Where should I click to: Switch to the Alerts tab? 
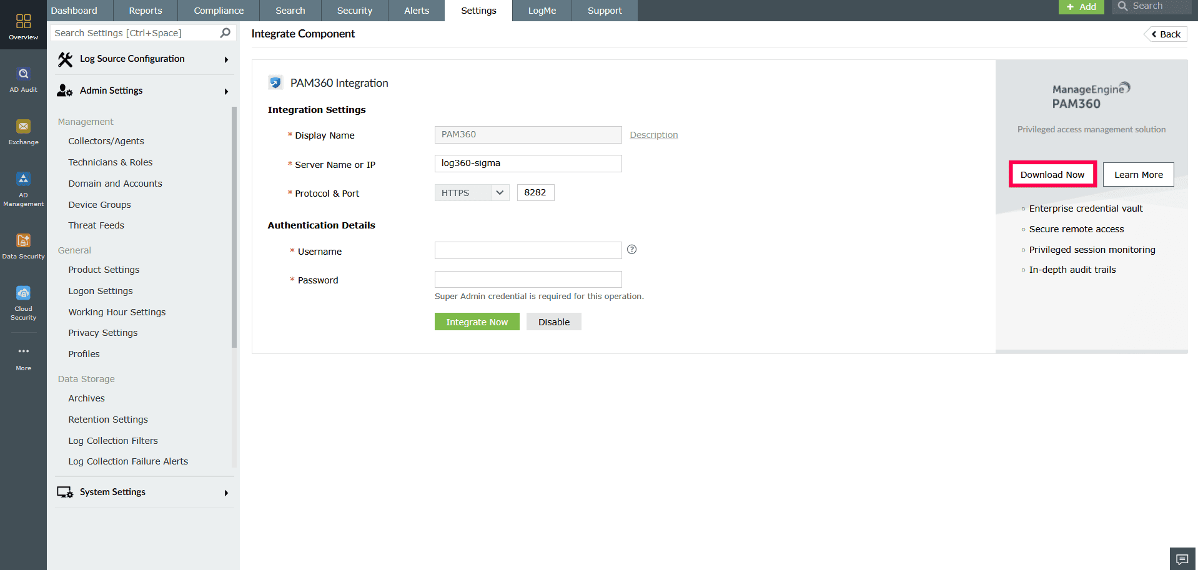pos(417,11)
